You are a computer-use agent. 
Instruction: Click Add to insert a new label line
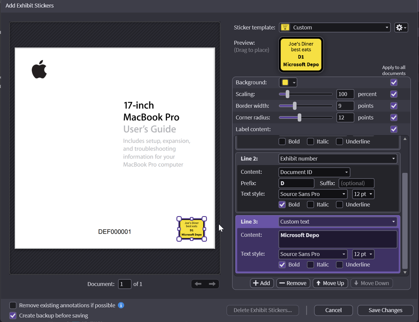point(262,283)
